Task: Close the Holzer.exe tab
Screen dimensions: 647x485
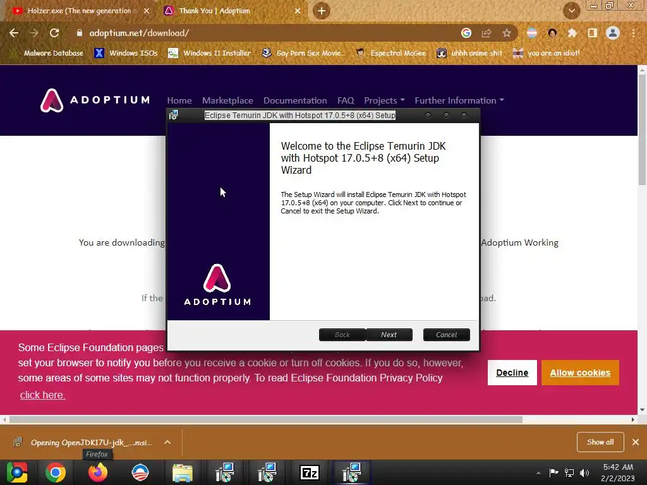Action: coord(147,11)
